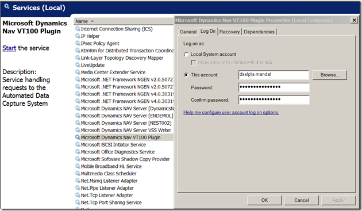
Task: Click gear icon beside Net.Tcp Listener Adapter
Action: click(78, 195)
